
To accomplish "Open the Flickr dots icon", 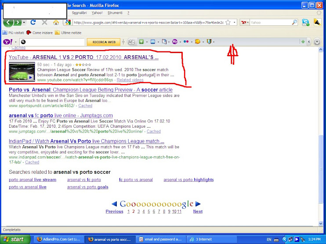I will pos(186,42).
